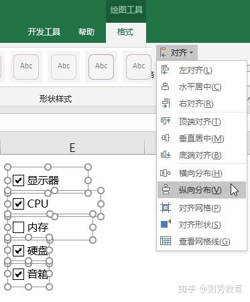Uncheck the 硬盘 checkbox
This screenshot has width=250, height=302.
[x=18, y=250]
